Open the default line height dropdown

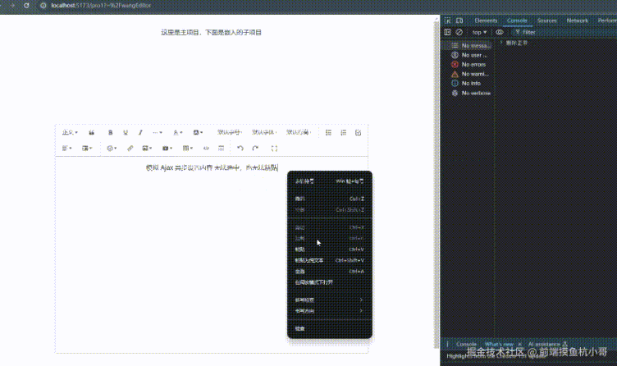click(299, 133)
